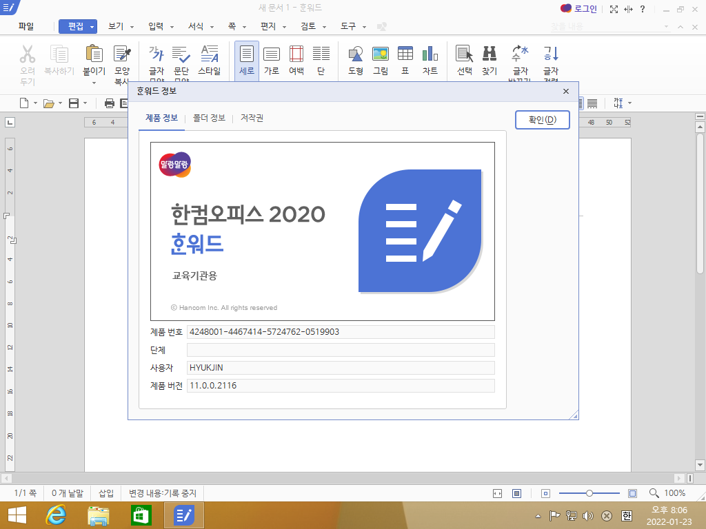Click the 100% zoom level
Image resolution: width=706 pixels, height=529 pixels.
674,493
